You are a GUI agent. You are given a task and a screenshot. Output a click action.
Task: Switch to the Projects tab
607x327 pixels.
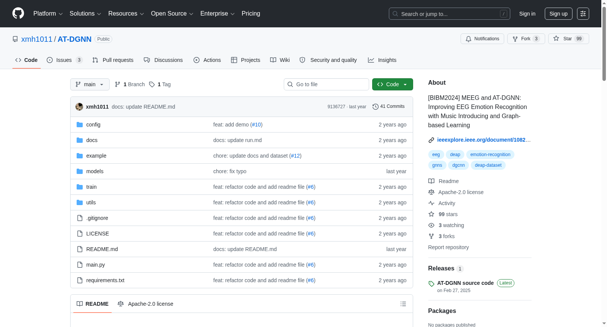(x=245, y=60)
